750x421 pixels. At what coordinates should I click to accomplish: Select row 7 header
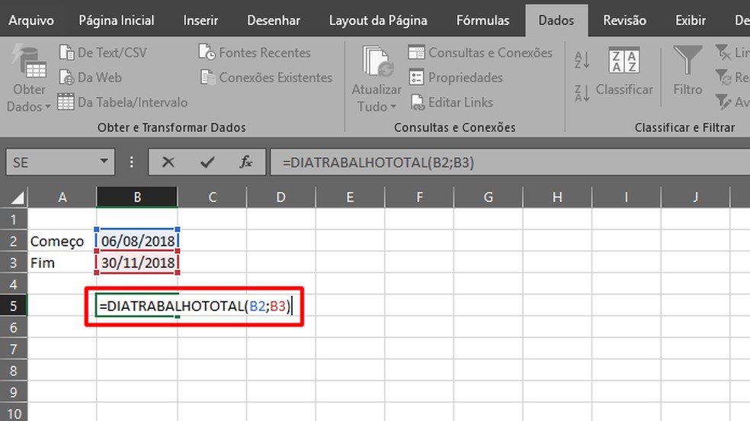click(x=14, y=349)
